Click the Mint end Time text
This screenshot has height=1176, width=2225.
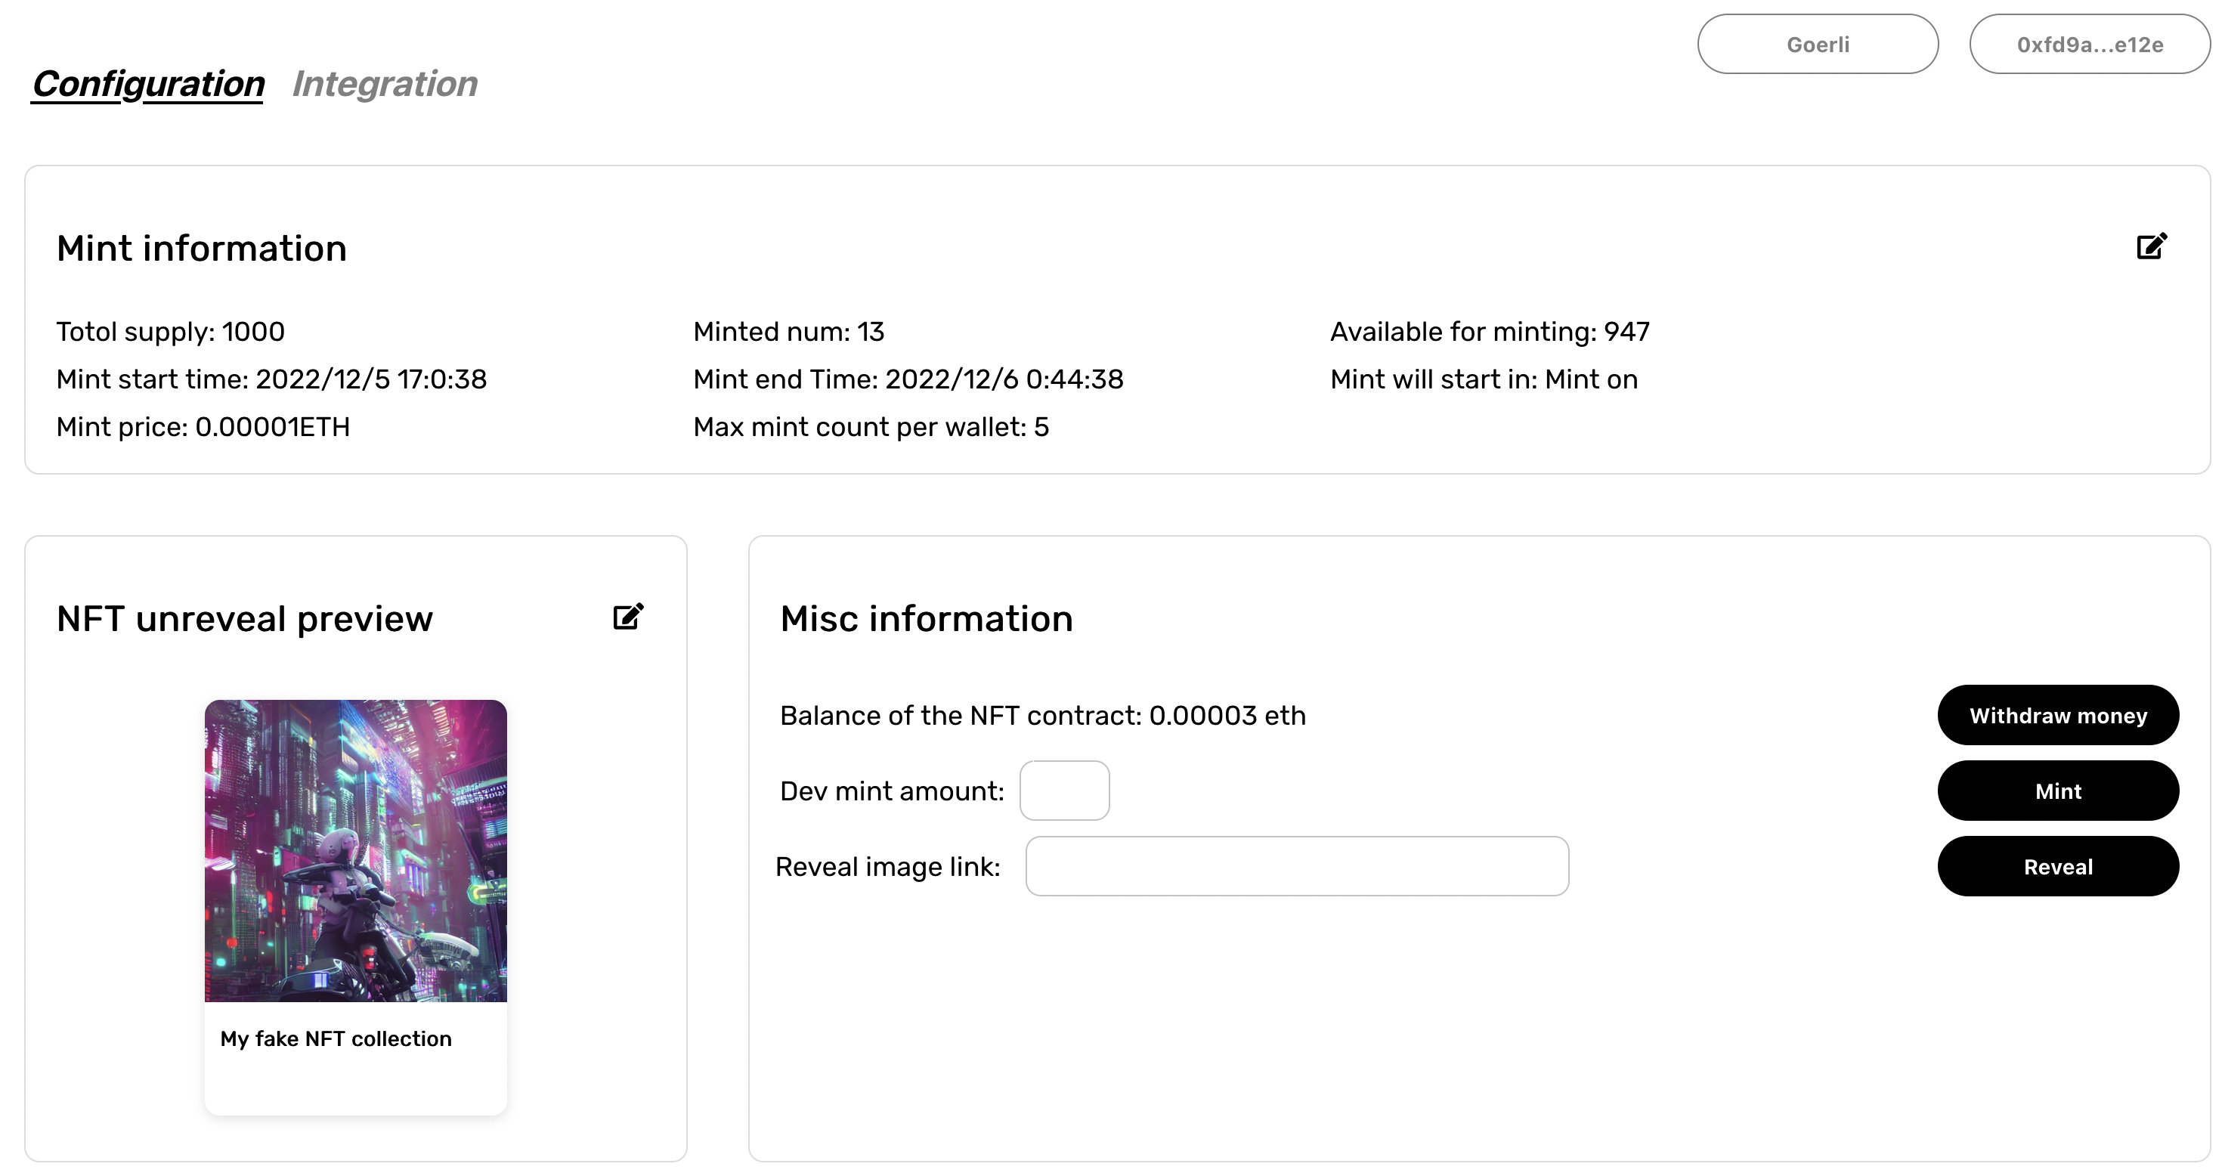908,379
